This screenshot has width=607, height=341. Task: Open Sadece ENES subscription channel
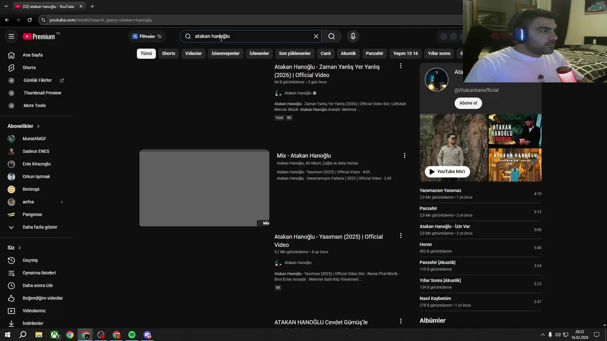click(36, 152)
